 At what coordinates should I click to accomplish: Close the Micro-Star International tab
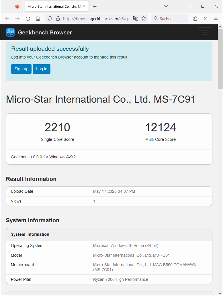(84, 6)
